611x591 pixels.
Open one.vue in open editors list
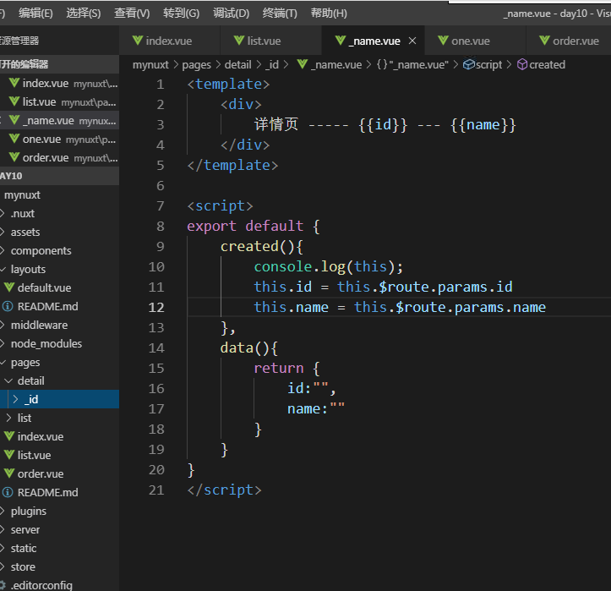(60, 140)
